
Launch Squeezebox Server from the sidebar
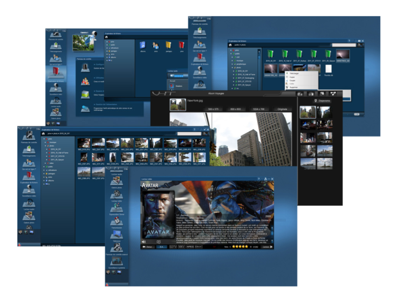click(117, 207)
